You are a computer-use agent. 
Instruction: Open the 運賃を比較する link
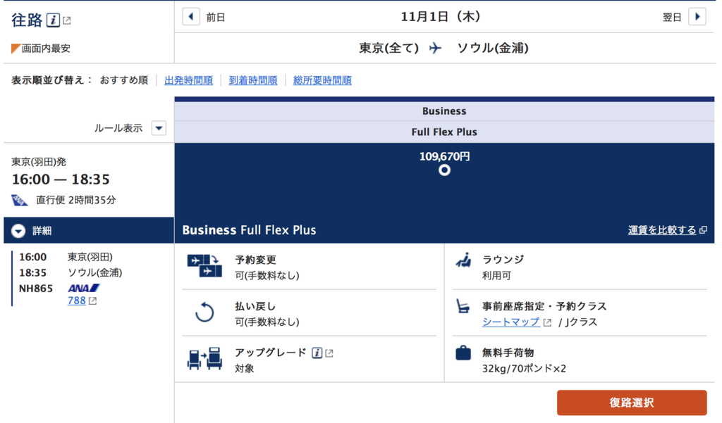[662, 230]
